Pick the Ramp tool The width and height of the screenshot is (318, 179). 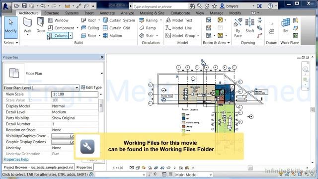[148, 28]
